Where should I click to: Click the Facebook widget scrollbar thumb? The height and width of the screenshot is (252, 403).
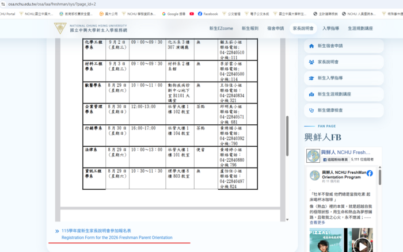(x=380, y=177)
